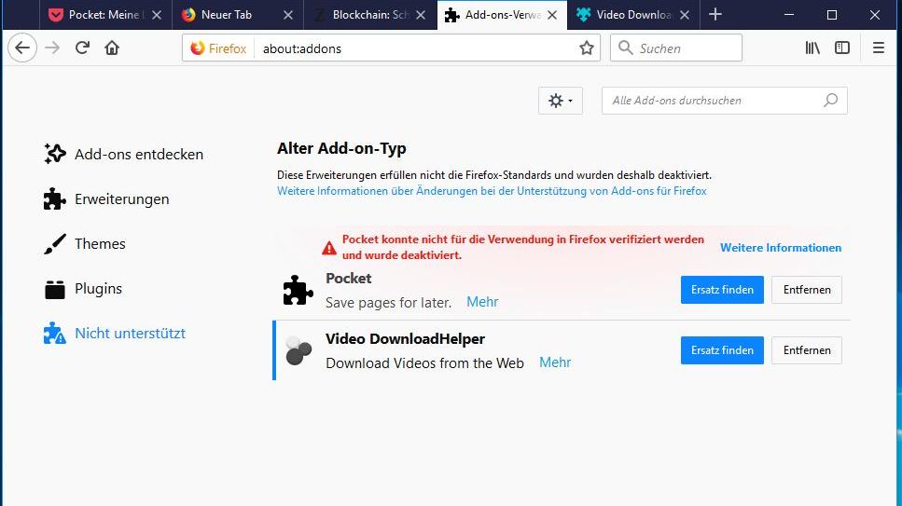The width and height of the screenshot is (902, 506).
Task: Minimize the Firefox window
Action: coord(789,15)
